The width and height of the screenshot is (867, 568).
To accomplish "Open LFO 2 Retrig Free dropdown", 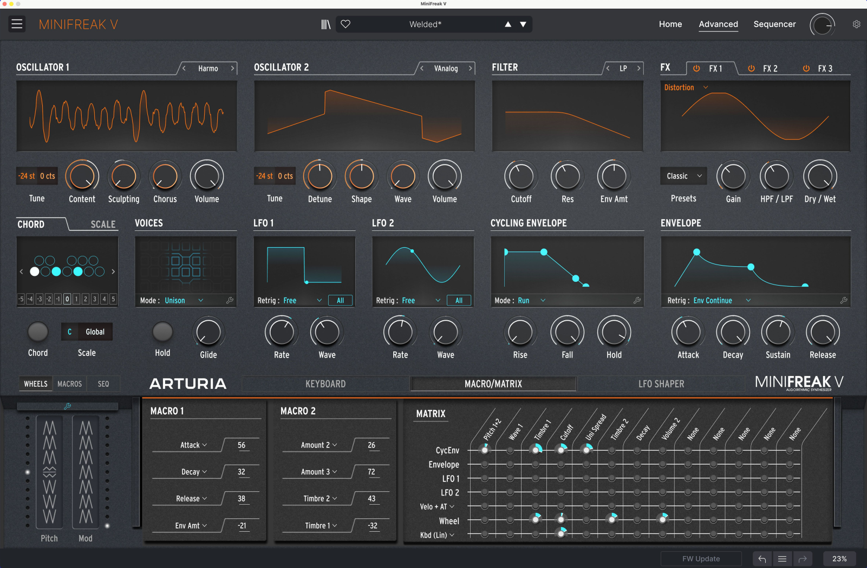I will coord(421,301).
